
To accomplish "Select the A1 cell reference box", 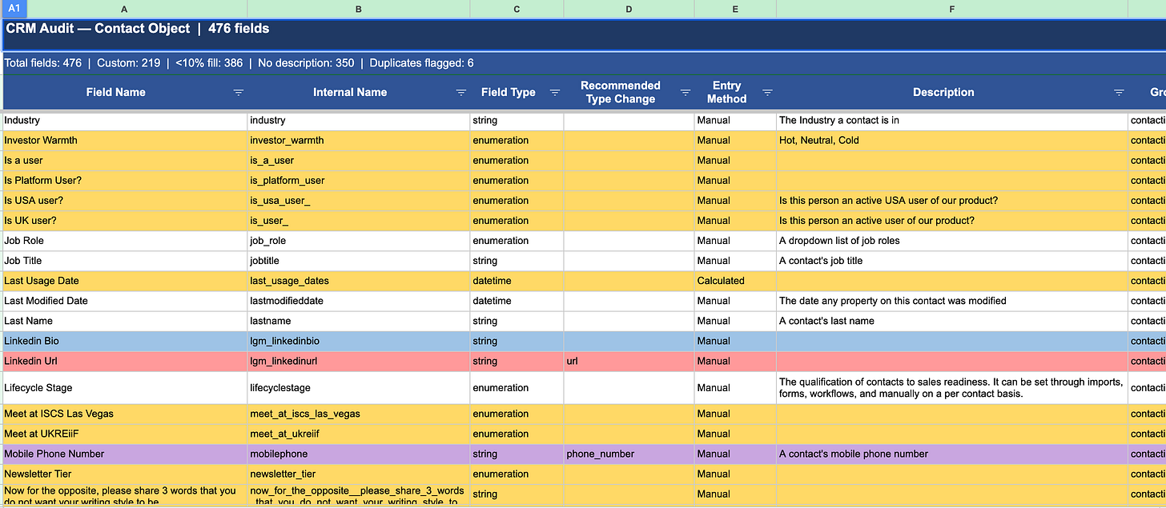I will (x=14, y=8).
